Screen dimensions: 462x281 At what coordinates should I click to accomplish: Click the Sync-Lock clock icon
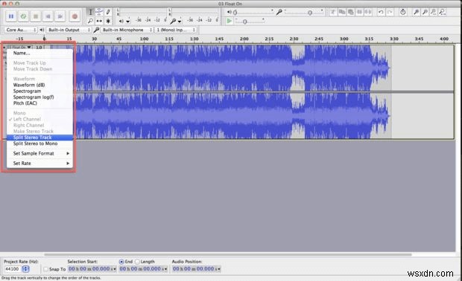click(403, 12)
